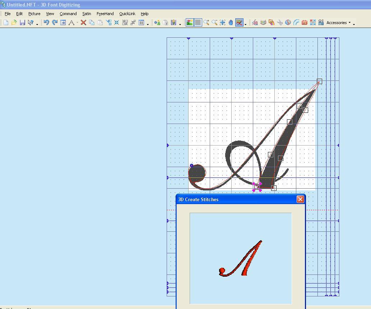Click the scissors tool icon
Image resolution: width=371 pixels, height=309 pixels.
click(280, 23)
